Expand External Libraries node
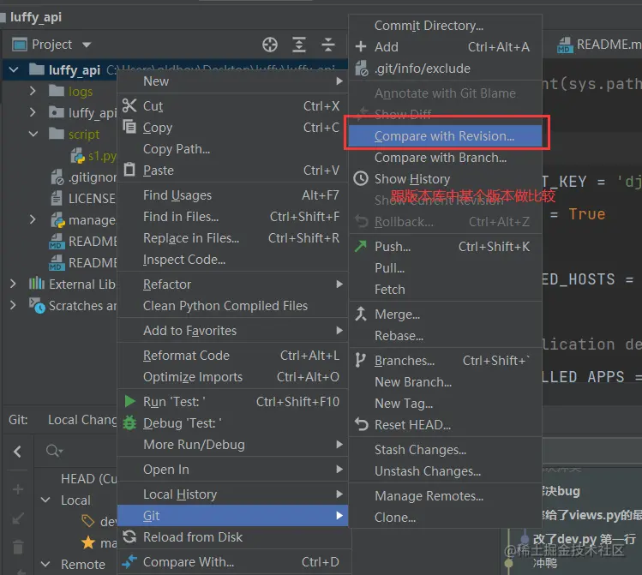The width and height of the screenshot is (642, 575). click(13, 284)
